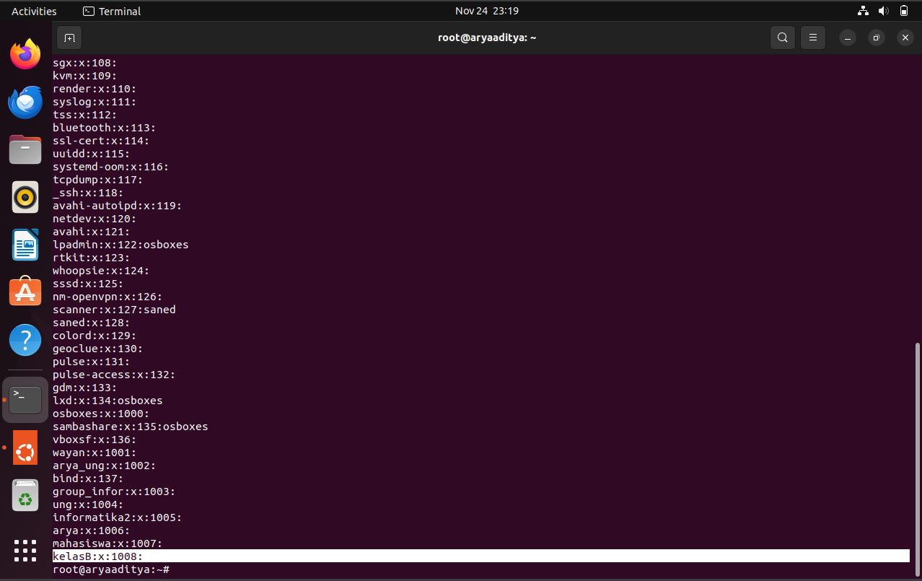922x581 pixels.
Task: Click the kvm:x:109: line
Action: (85, 76)
